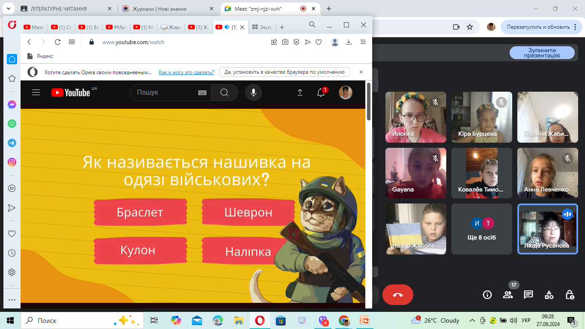Switch to Opera tab #Мат

click(x=116, y=27)
